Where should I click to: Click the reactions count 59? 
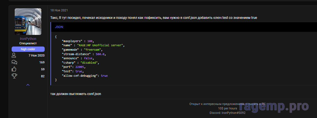click(43, 69)
